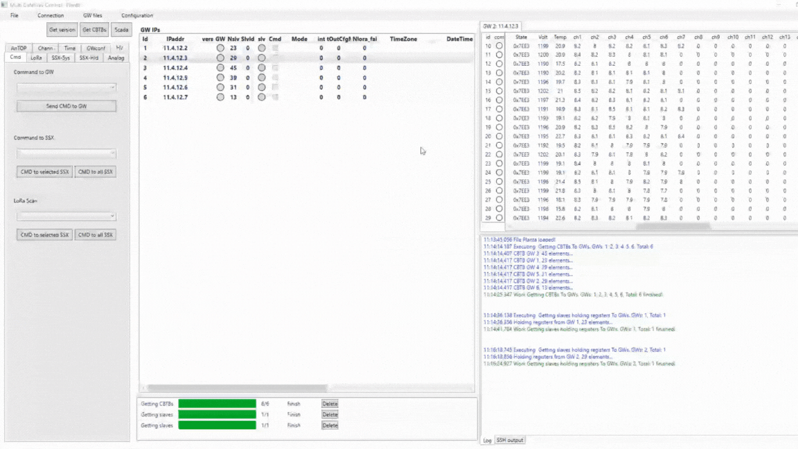Image resolution: width=798 pixels, height=449 pixels.
Task: Toggle GW status circle for 11.4.12.5
Action: (220, 78)
